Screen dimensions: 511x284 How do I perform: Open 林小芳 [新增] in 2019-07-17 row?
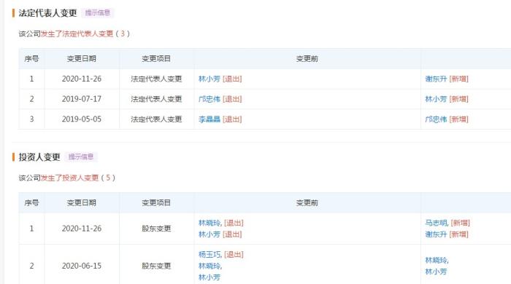[447, 99]
